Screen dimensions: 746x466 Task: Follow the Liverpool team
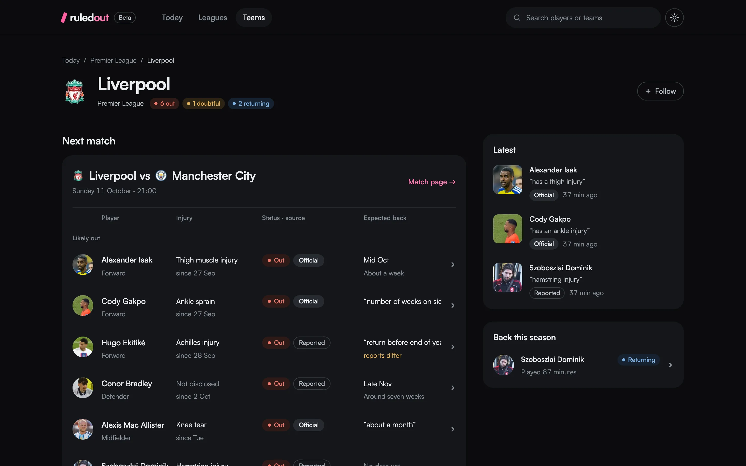pyautogui.click(x=660, y=91)
